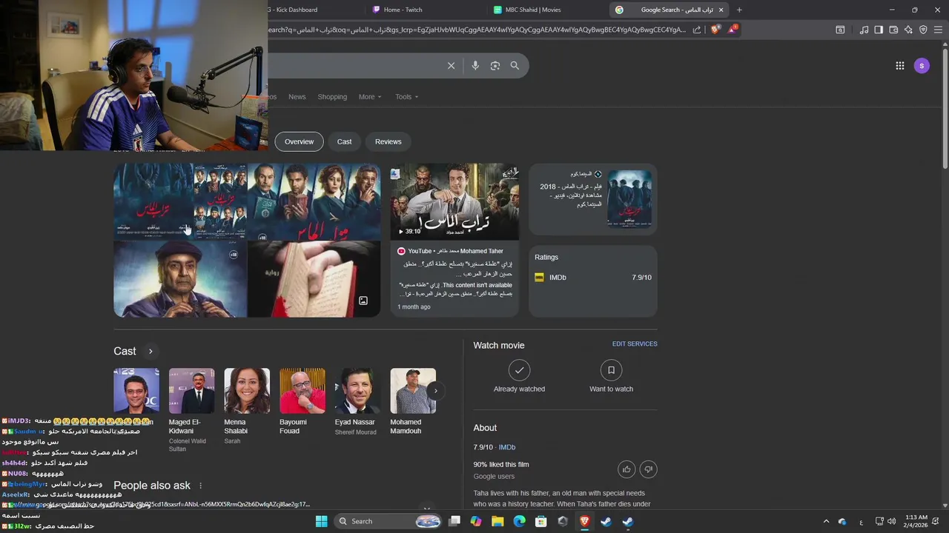Expand the More search filters dropdown
This screenshot has width=949, height=533.
[x=370, y=97]
